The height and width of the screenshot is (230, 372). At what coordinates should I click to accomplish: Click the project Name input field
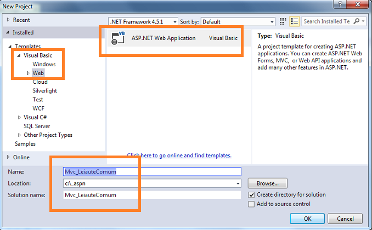click(x=152, y=171)
